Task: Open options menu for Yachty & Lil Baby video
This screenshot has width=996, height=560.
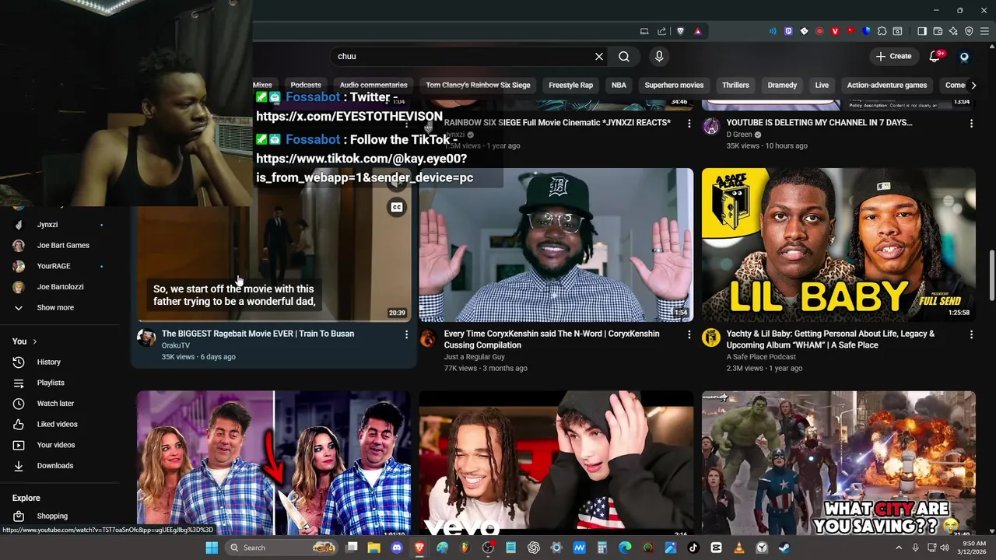Action: 971,334
